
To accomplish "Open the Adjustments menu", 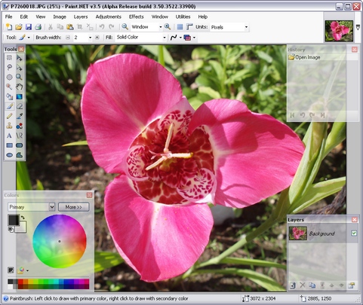I will tap(109, 17).
